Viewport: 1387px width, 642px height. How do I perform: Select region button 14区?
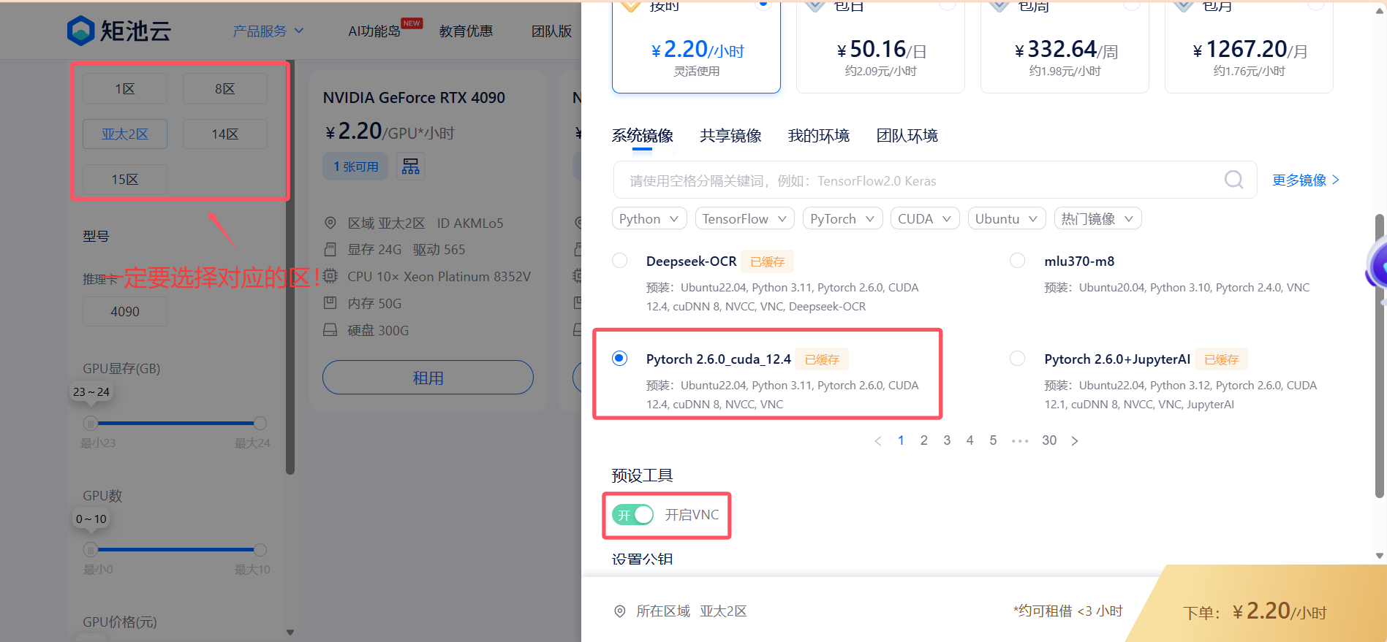click(x=225, y=134)
